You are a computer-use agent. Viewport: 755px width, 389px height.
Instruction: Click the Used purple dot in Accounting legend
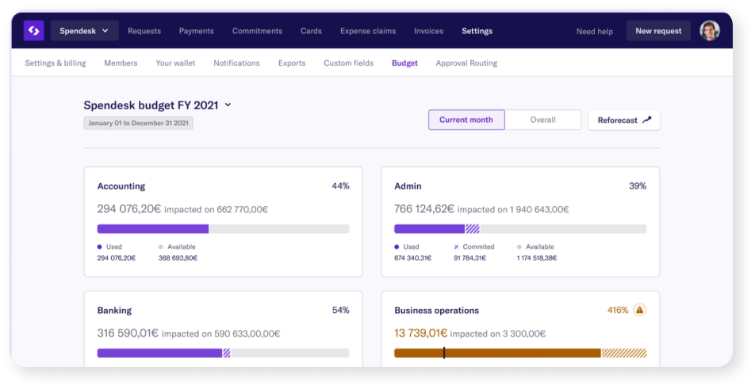[x=100, y=247]
